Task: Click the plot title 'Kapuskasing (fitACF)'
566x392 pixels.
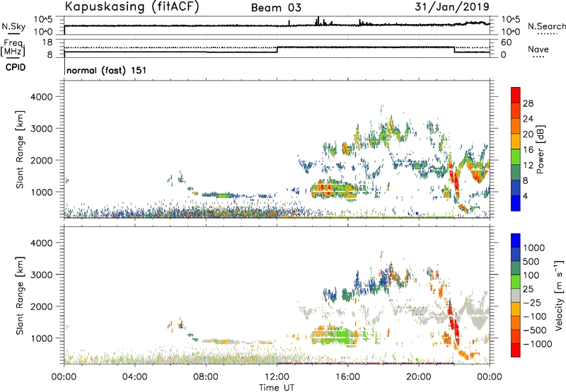Action: pyautogui.click(x=132, y=6)
